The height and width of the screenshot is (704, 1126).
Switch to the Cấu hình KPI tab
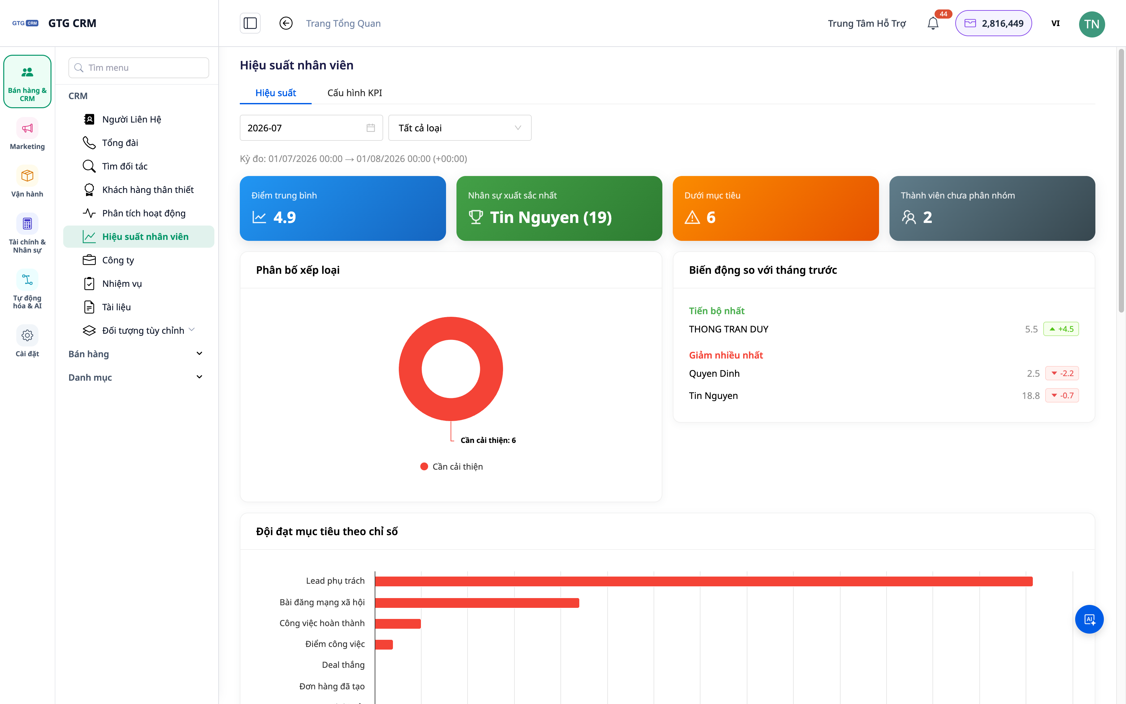[354, 93]
